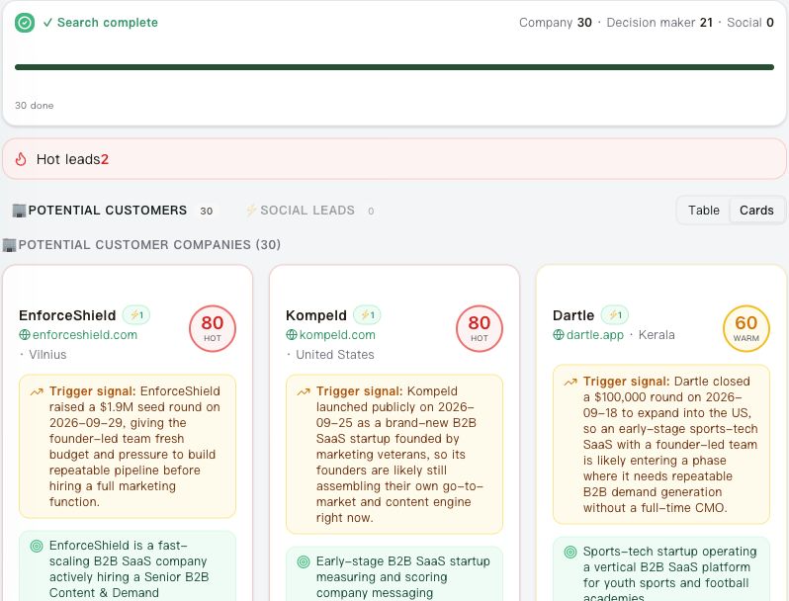Click the trend arrow icon in EnforceShield trigger signal

(37, 391)
